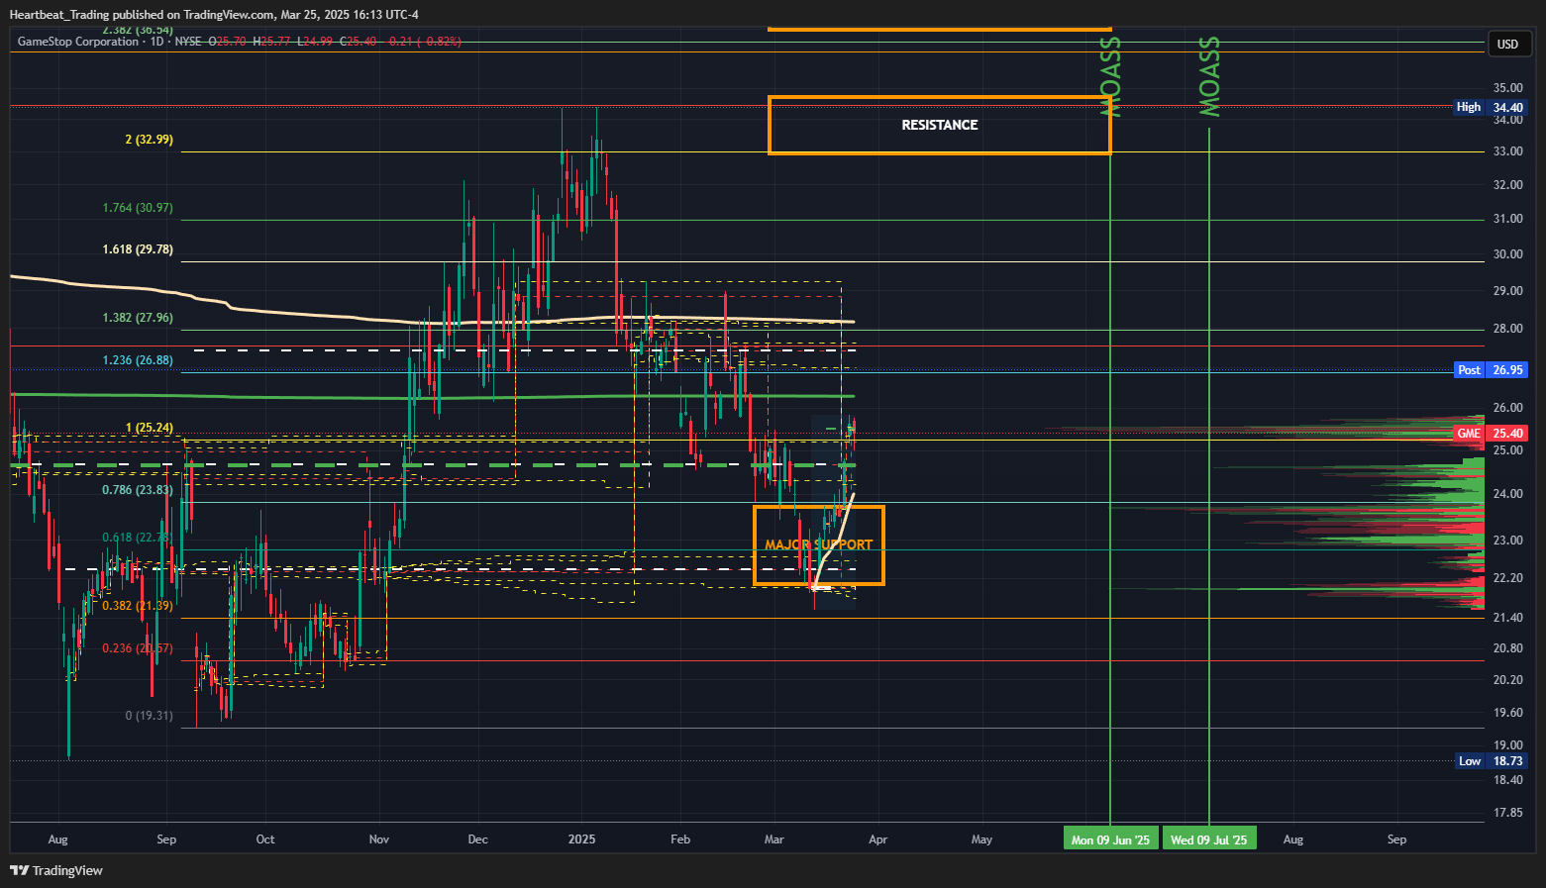Select the Low 18.73 price label

[1491, 760]
